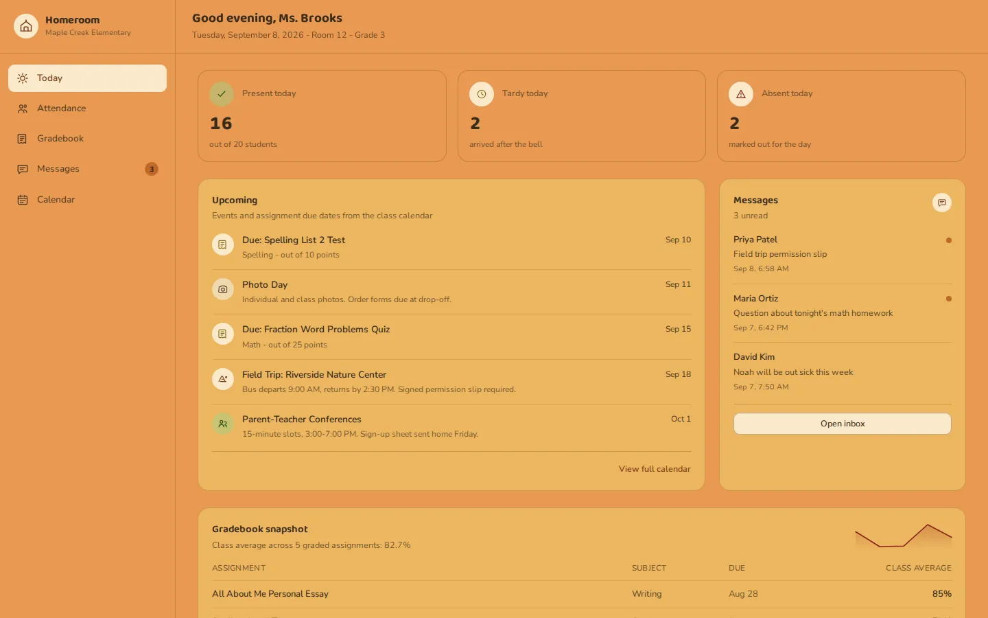
Task: Select the All About Me Personal Essay row
Action: pyautogui.click(x=582, y=594)
